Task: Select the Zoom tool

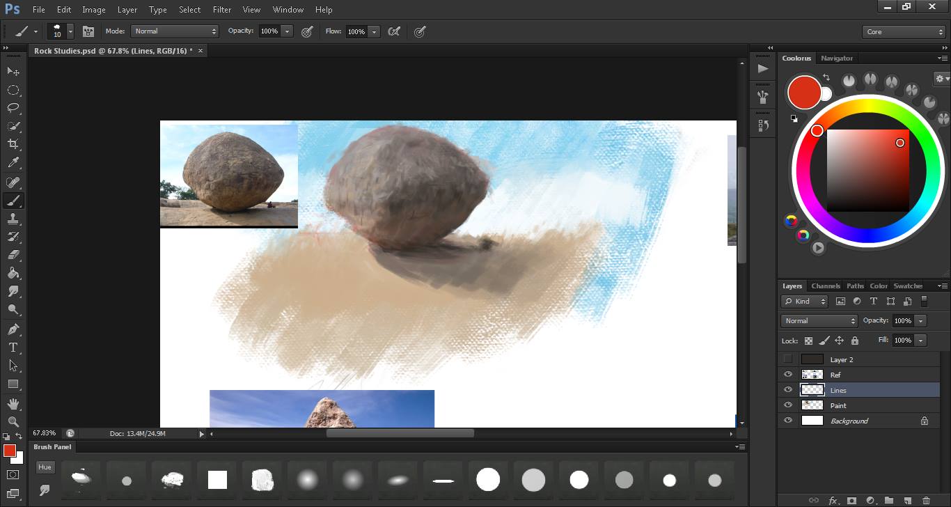Action: pos(13,421)
